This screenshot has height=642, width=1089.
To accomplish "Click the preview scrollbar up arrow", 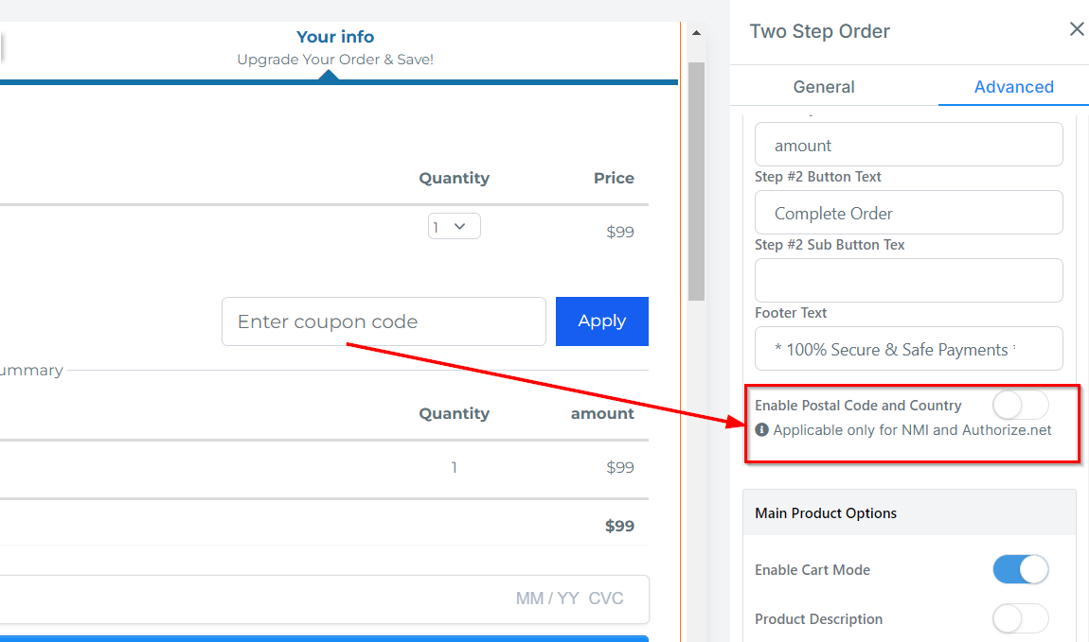I will click(696, 33).
